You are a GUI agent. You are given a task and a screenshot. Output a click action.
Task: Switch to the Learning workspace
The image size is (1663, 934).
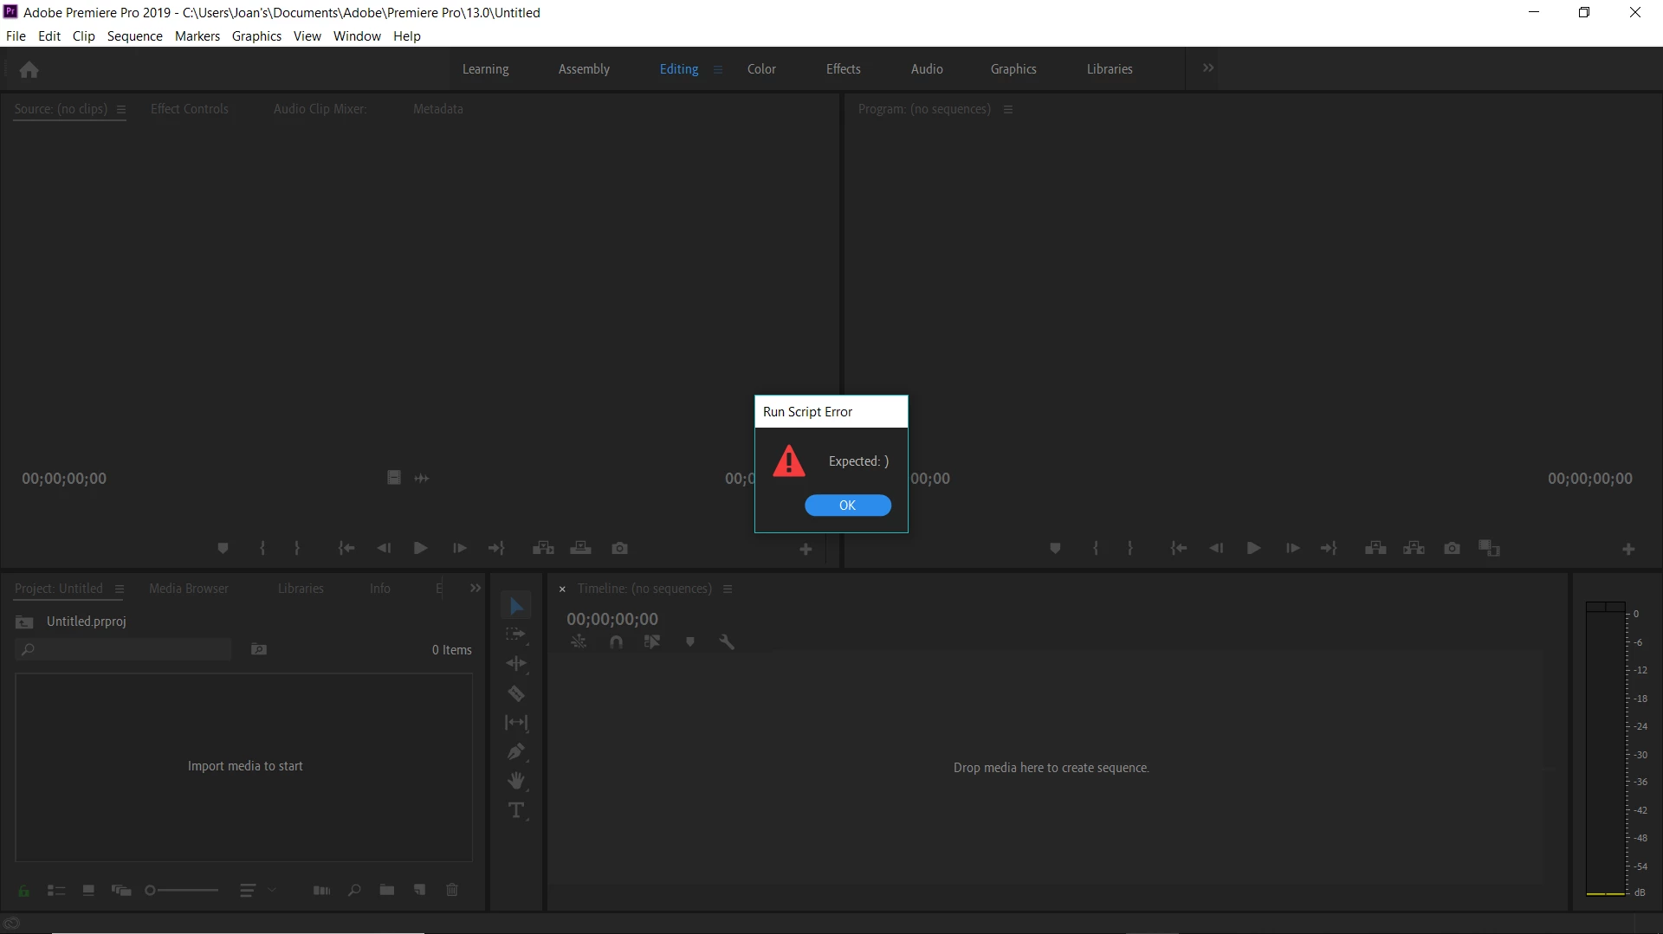(485, 69)
